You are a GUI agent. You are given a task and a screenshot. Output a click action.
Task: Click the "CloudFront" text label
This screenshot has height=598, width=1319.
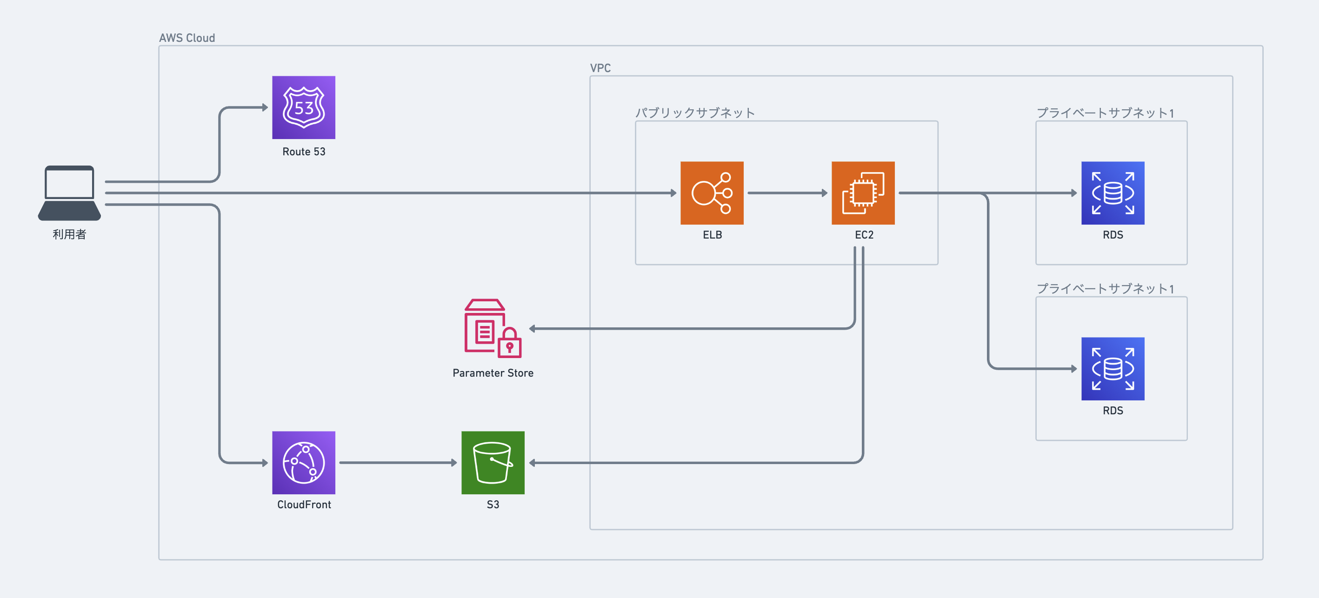tap(304, 505)
